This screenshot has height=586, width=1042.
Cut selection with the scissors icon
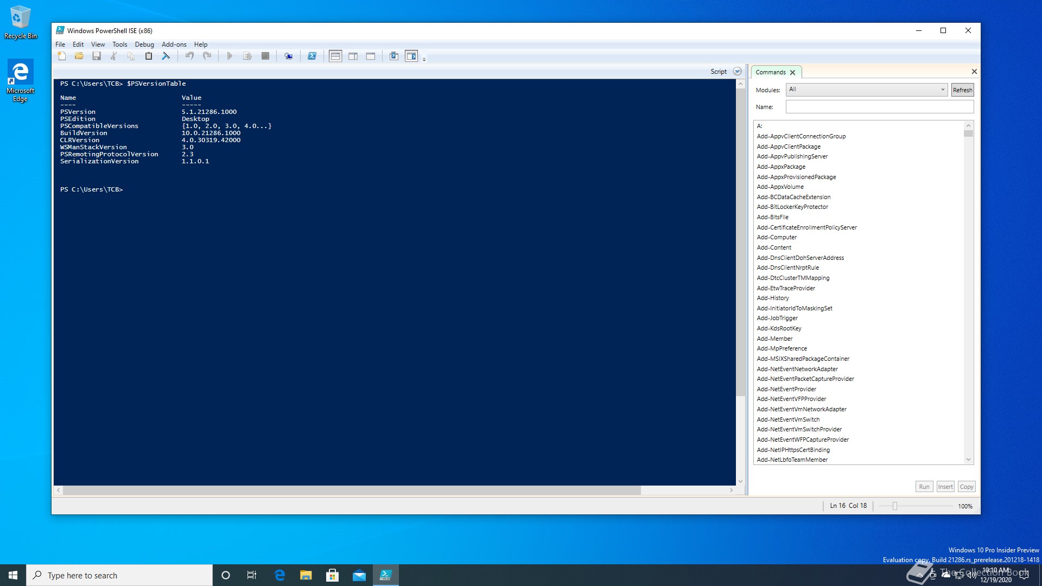[114, 56]
